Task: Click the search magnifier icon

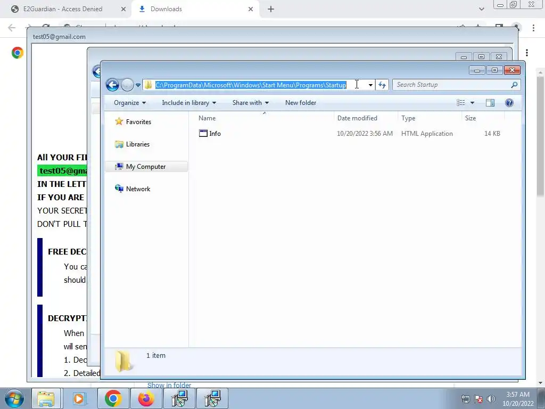Action: tap(514, 85)
